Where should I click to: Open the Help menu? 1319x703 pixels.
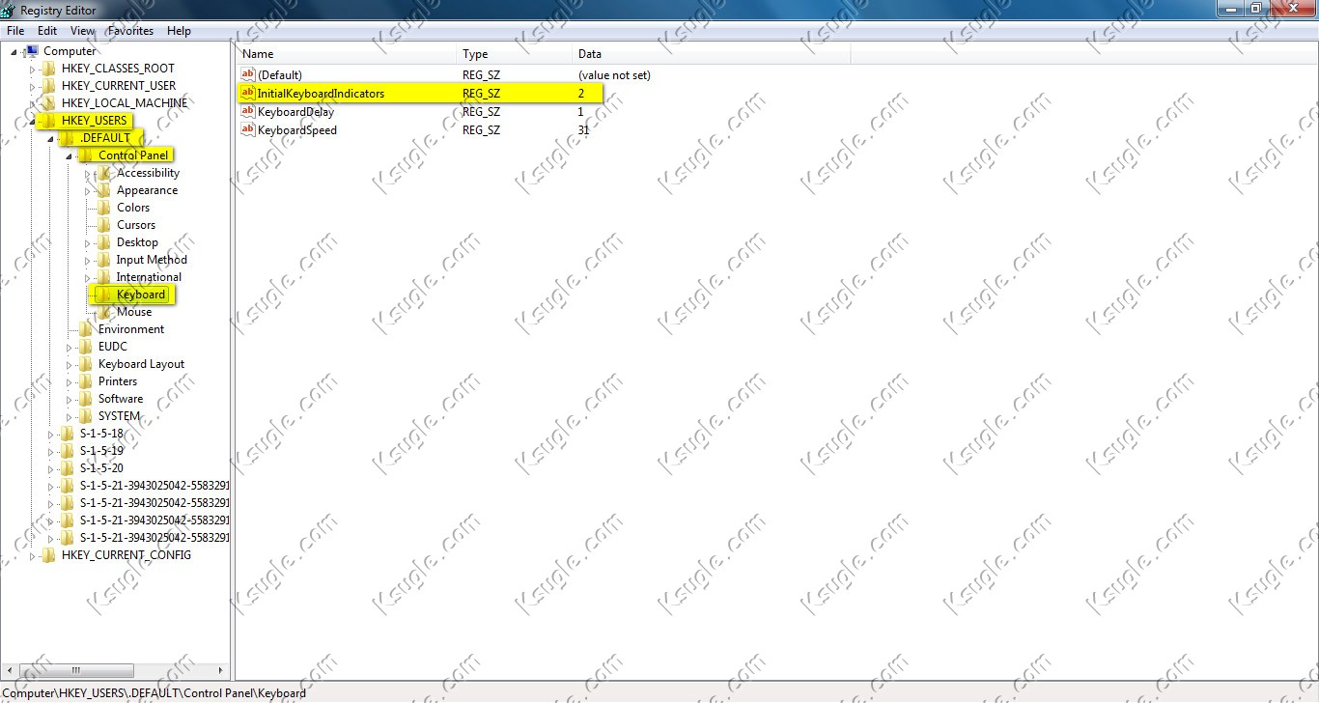tap(179, 31)
